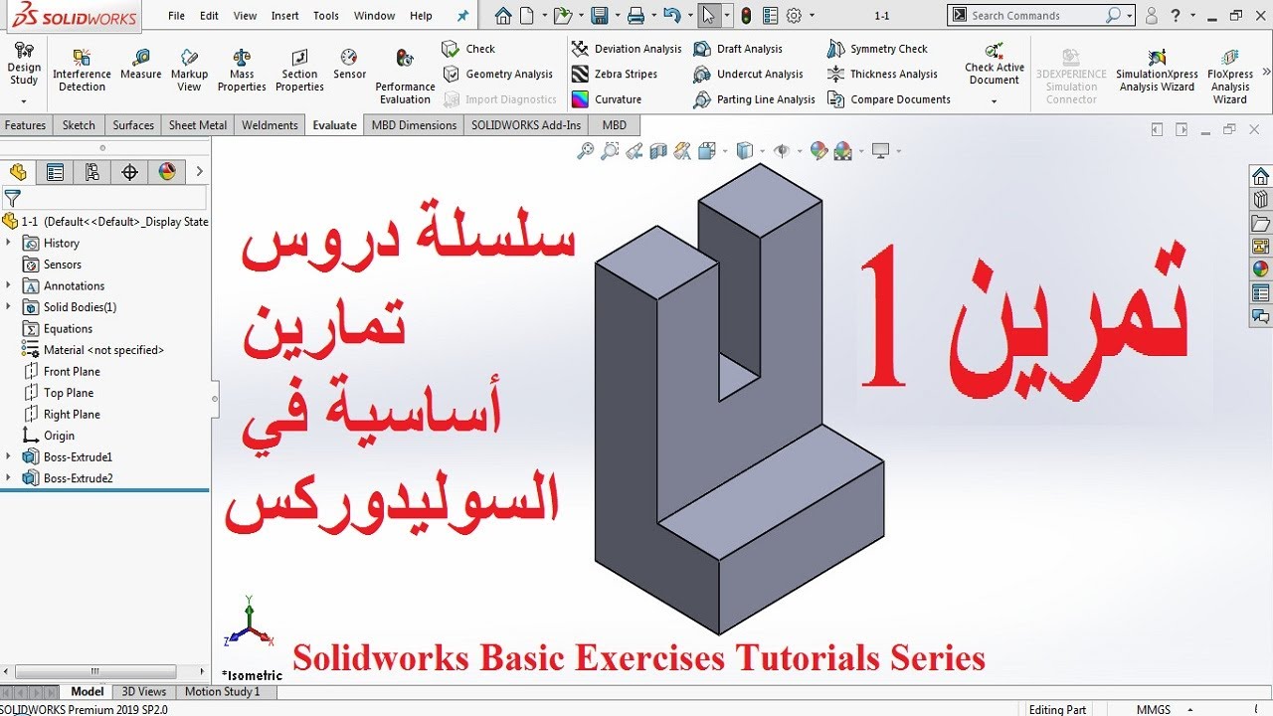The width and height of the screenshot is (1273, 716).
Task: Open DisplayManager color ball tab
Action: coord(166,172)
